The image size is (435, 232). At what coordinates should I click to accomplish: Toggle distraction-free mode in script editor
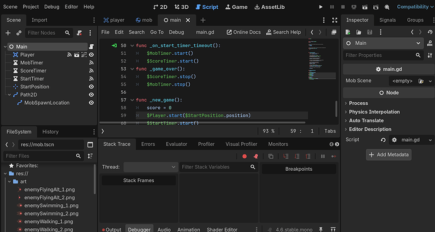pos(335,20)
